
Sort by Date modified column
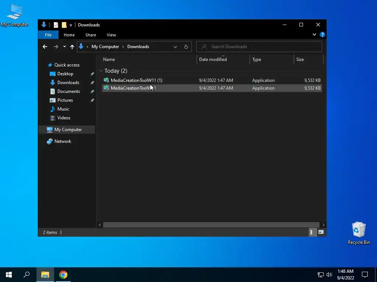click(x=213, y=59)
